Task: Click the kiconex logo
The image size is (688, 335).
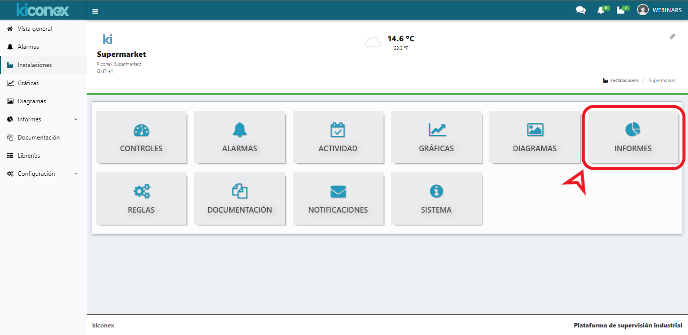Action: point(43,10)
